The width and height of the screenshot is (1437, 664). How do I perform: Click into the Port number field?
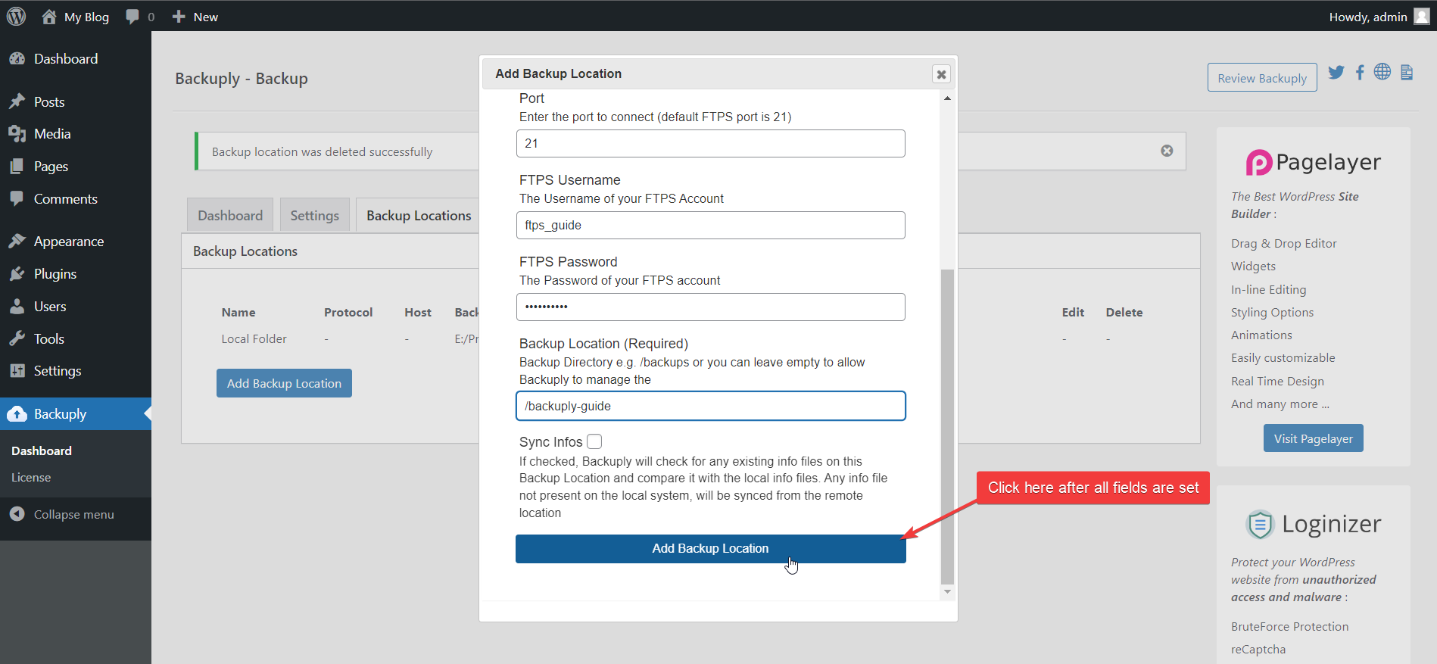tap(710, 144)
